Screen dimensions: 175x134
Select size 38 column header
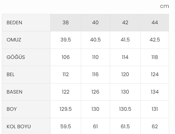[x=66, y=23]
